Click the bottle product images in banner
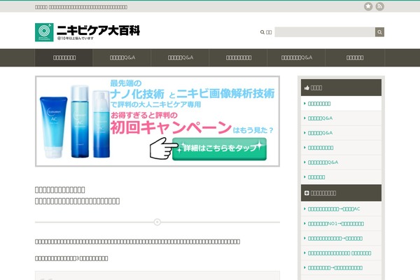 click(x=75, y=122)
